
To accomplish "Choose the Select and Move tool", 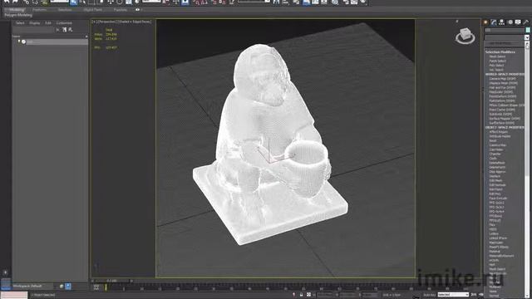I will point(111,2).
